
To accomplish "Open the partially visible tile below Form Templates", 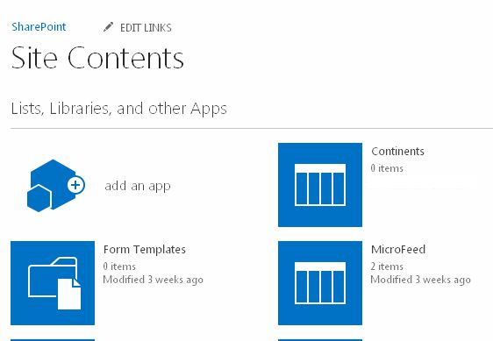I will (53, 340).
